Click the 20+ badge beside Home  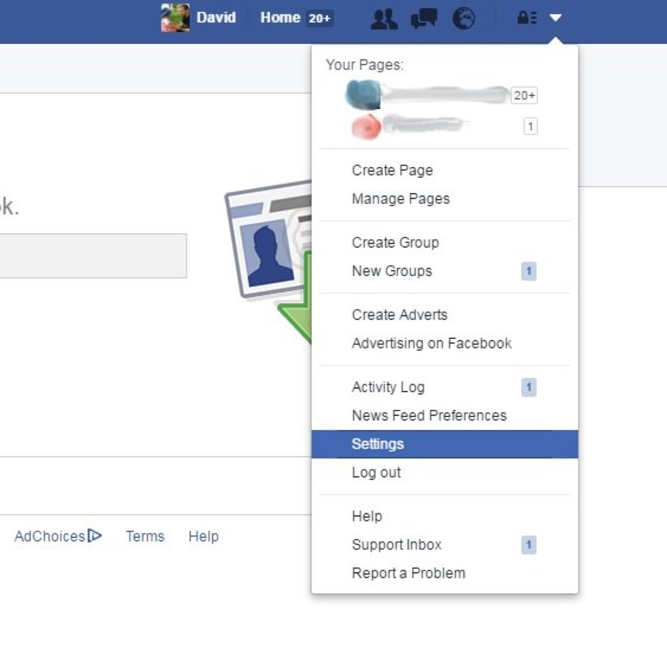(x=320, y=18)
